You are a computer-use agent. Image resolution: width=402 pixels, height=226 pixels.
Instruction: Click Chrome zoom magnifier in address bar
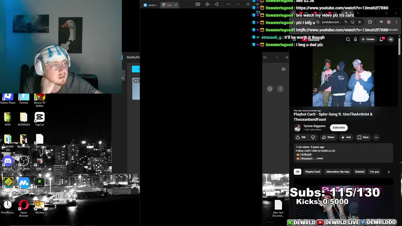[346, 22]
